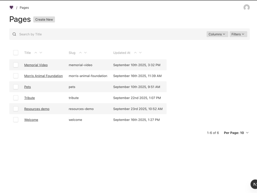Sort Updated At descending arrow

point(140,53)
